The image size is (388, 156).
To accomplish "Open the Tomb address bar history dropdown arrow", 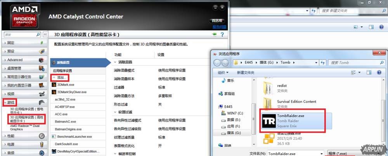I will pyautogui.click(x=316, y=62).
